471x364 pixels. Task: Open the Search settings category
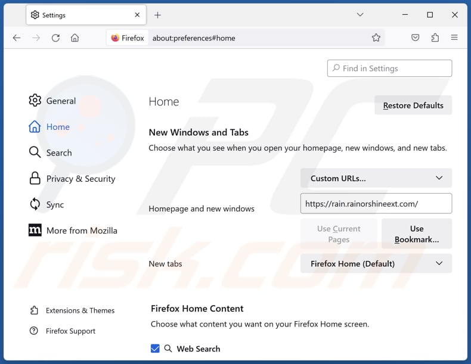(51, 153)
